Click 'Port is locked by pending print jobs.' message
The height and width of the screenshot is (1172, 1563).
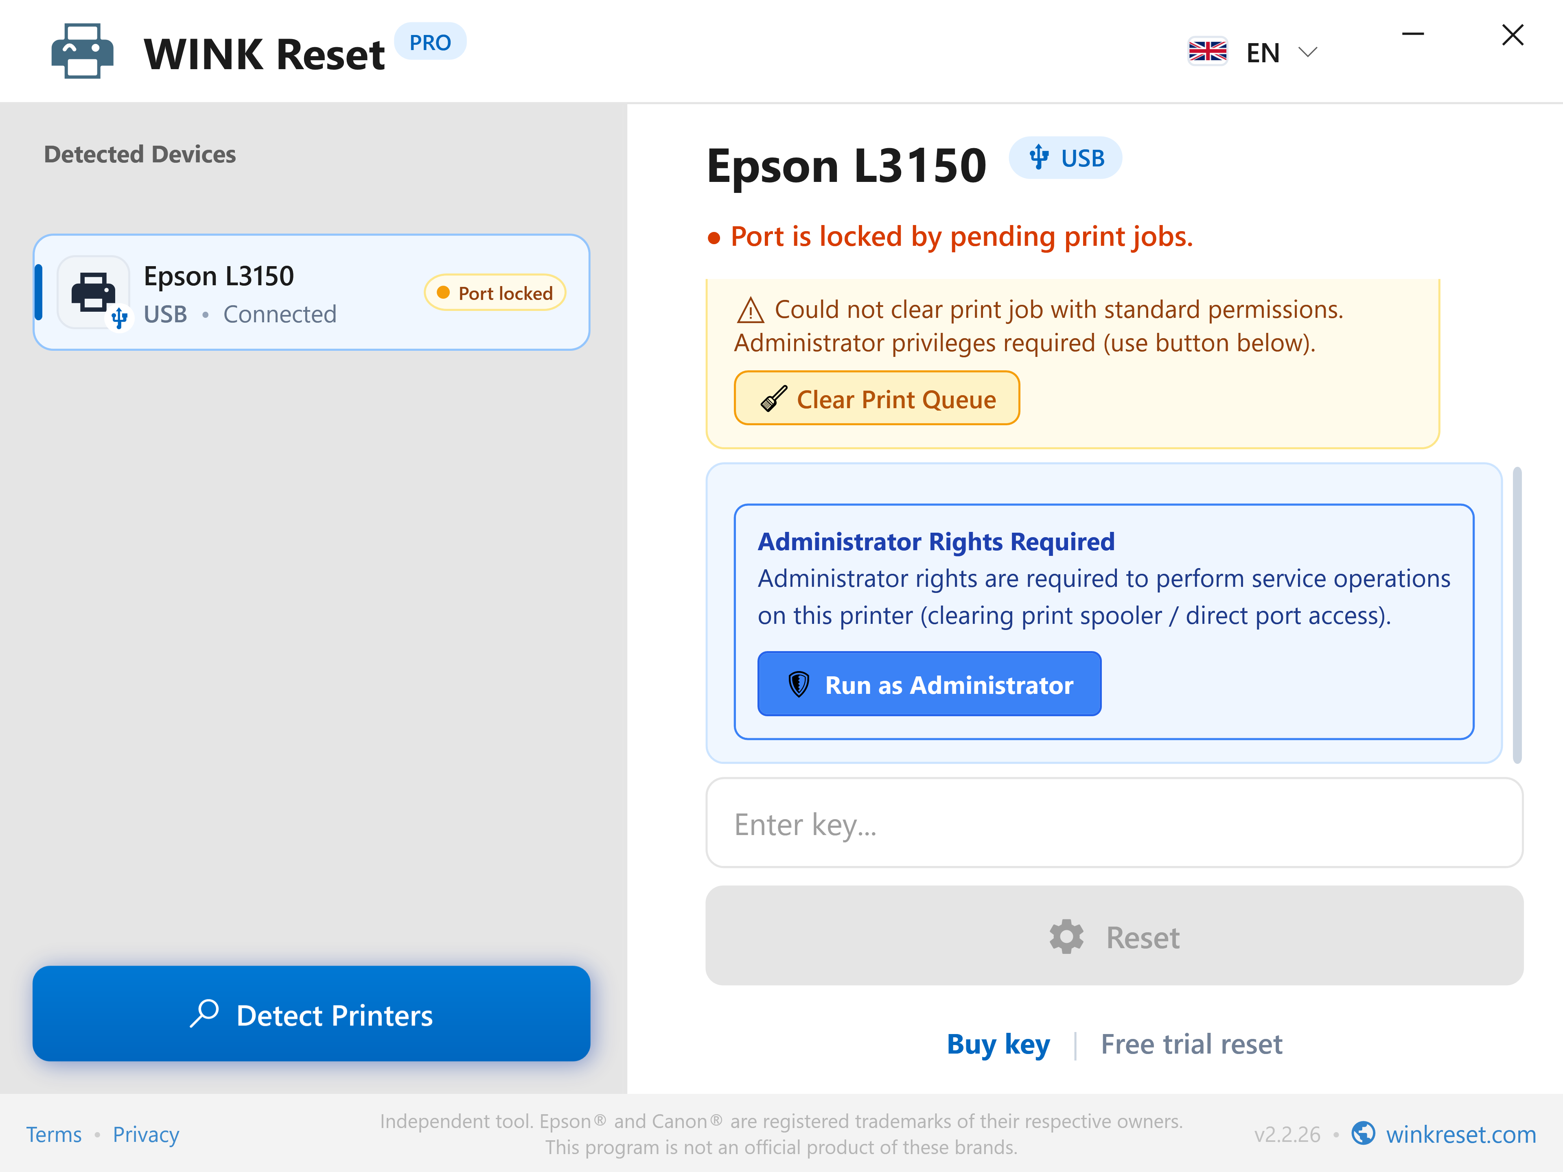click(962, 237)
